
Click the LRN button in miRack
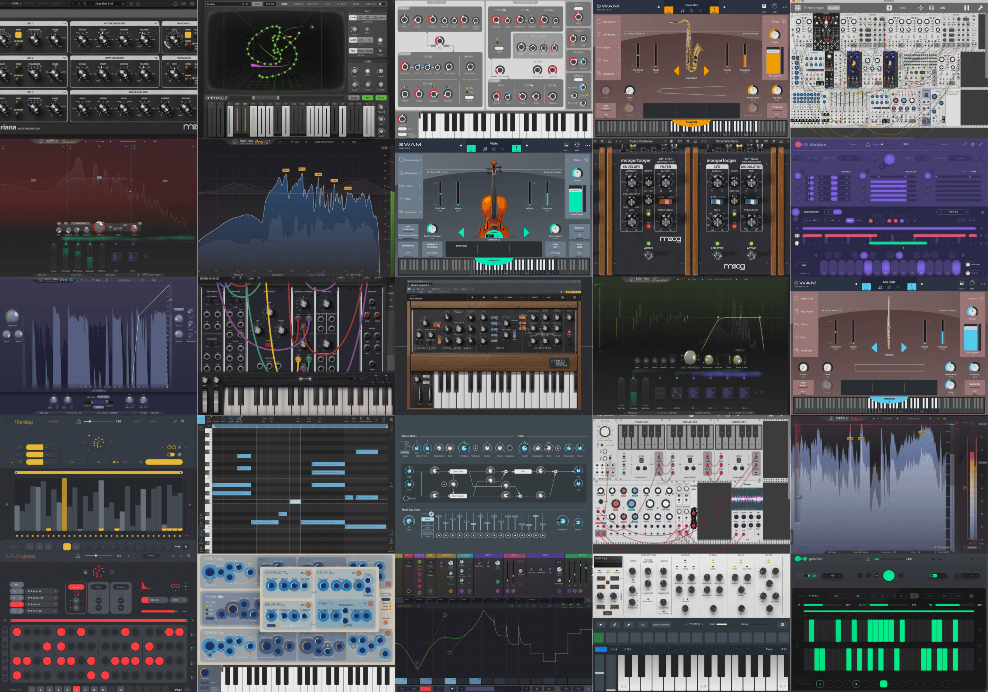click(x=942, y=8)
